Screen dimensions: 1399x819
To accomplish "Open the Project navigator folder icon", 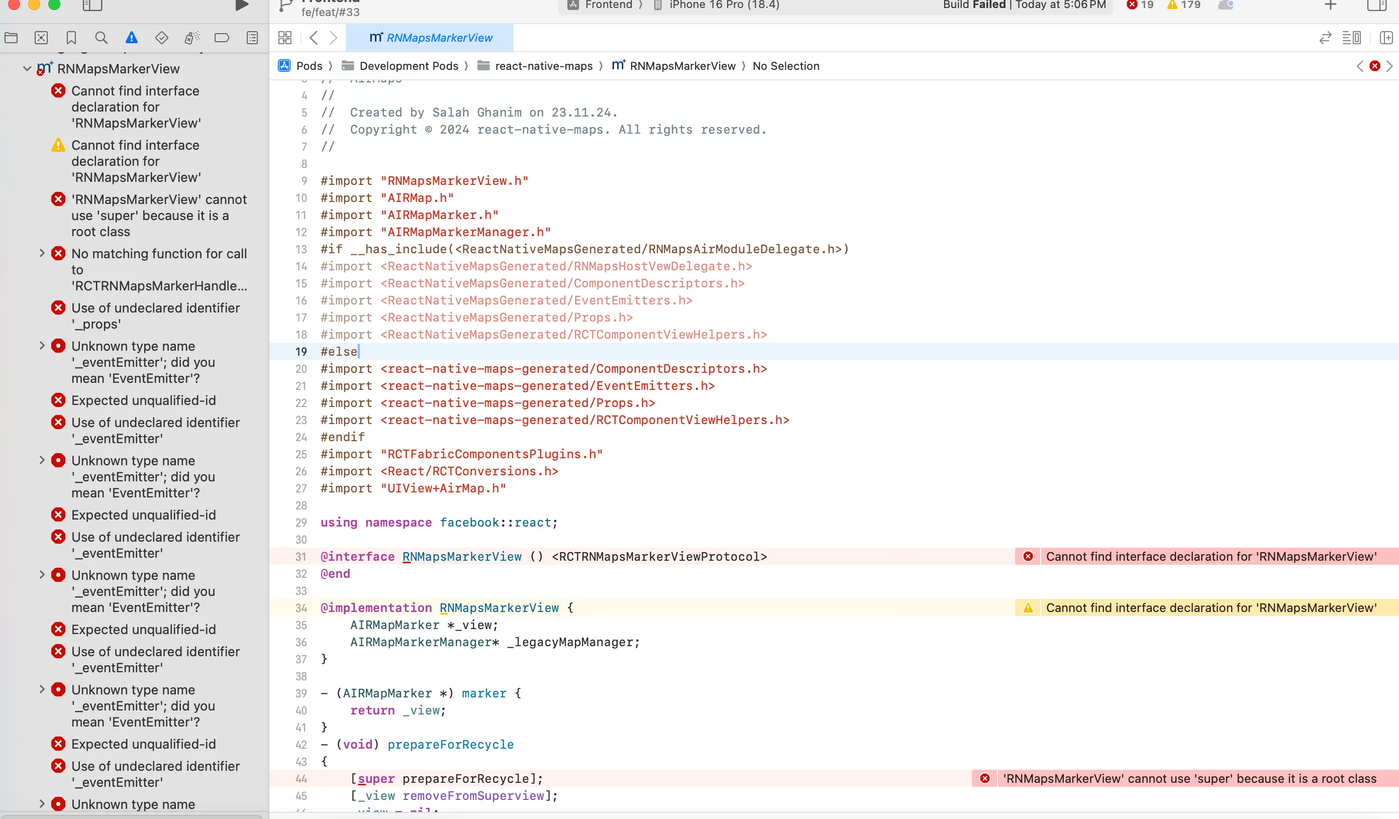I will (11, 38).
